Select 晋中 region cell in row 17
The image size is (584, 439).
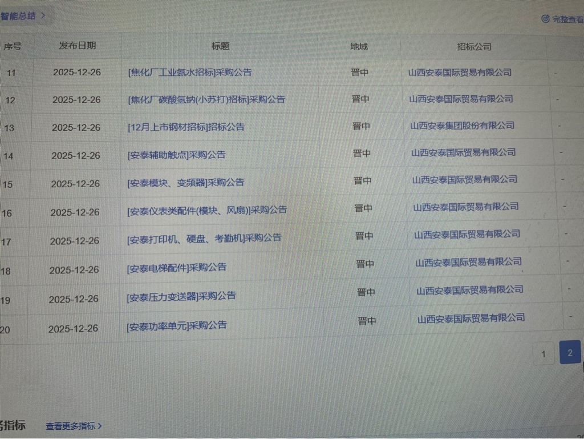click(364, 236)
